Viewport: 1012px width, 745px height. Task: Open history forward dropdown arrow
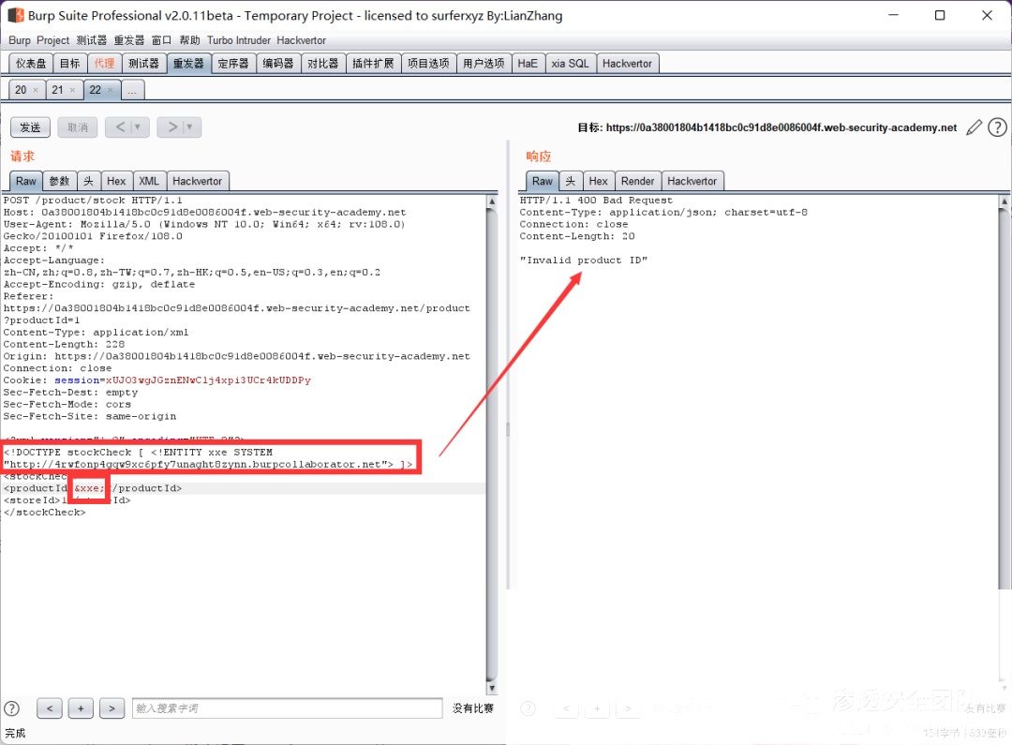pos(189,127)
